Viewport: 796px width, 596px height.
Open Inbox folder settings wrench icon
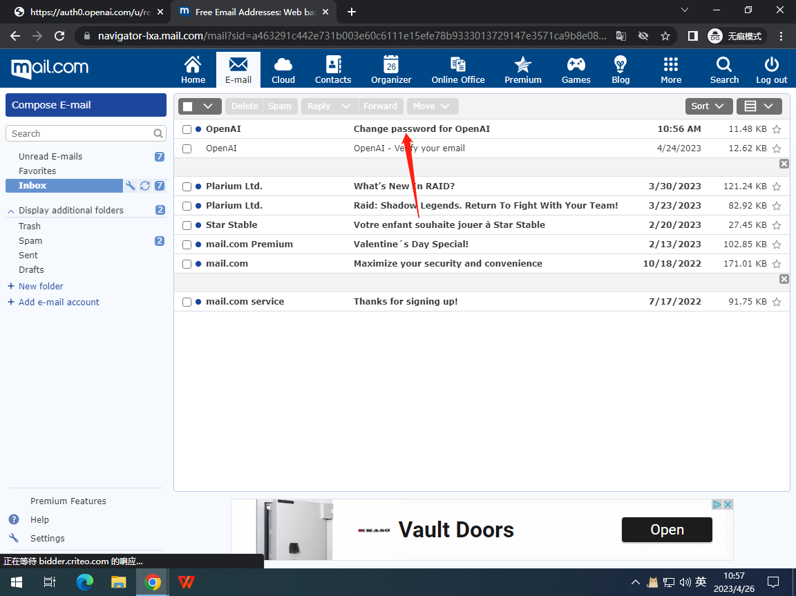point(131,186)
